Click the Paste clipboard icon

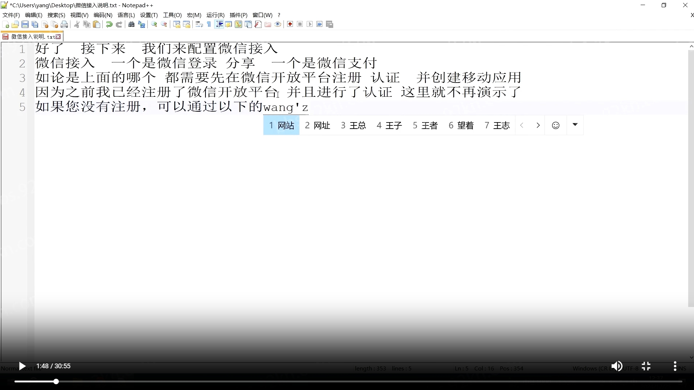click(x=97, y=24)
